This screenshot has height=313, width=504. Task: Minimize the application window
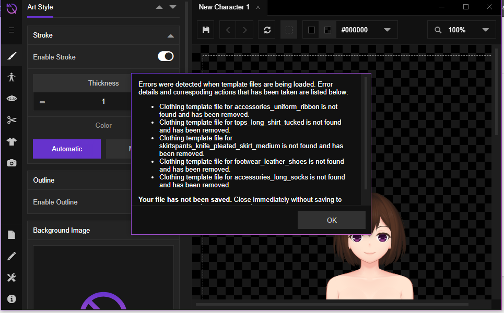(x=442, y=7)
